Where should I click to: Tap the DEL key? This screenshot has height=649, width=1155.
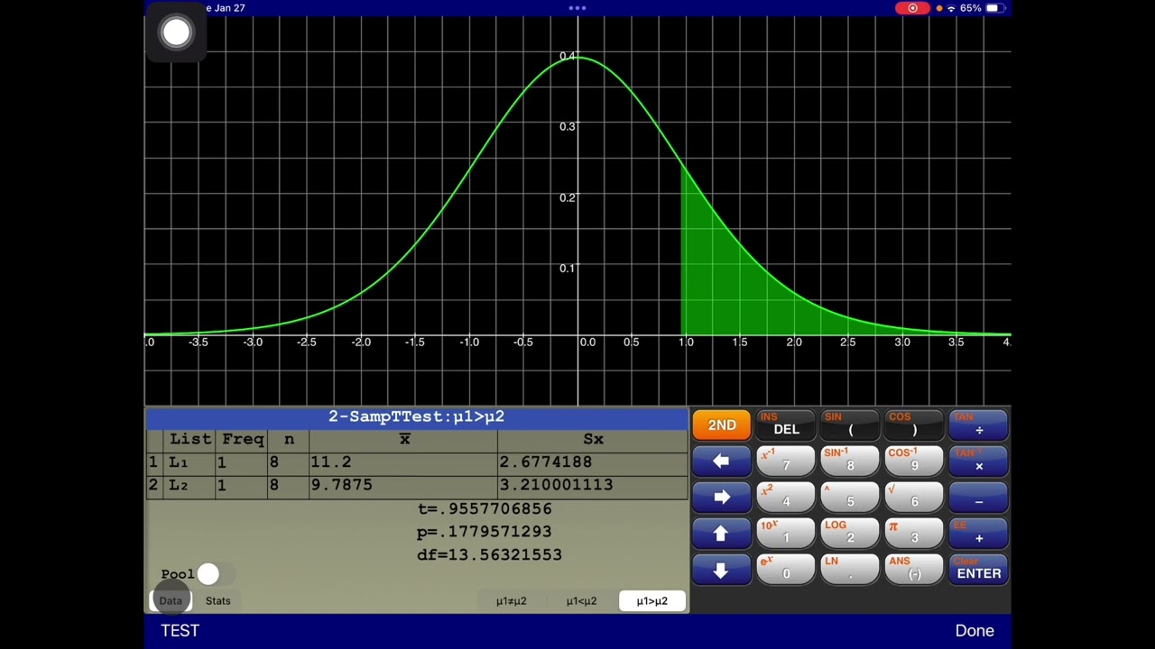click(x=786, y=425)
